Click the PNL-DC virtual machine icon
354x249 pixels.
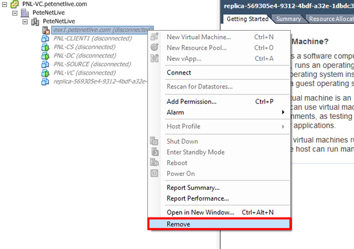[x=45, y=56]
